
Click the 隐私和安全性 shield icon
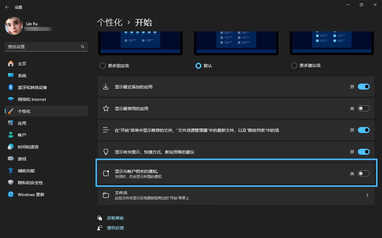pyautogui.click(x=11, y=183)
